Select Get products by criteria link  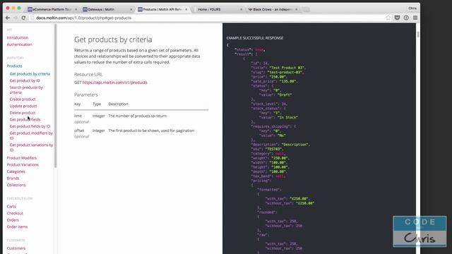point(30,74)
